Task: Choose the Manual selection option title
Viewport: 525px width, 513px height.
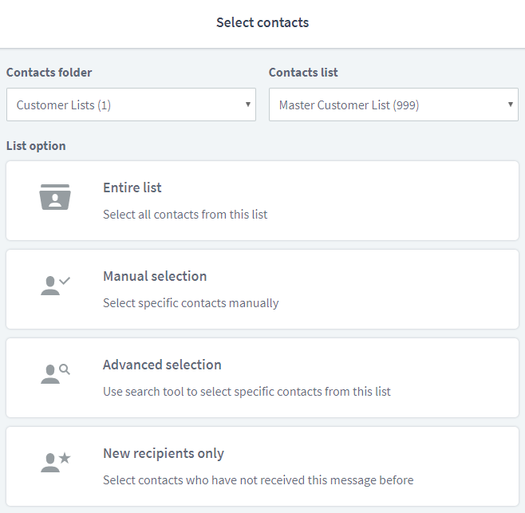Action: [155, 276]
